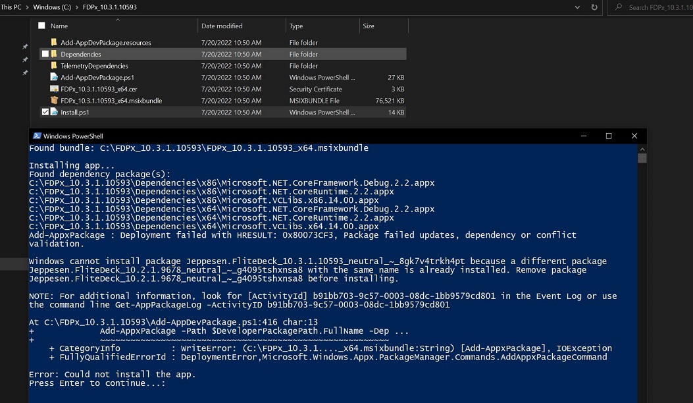
Task: Toggle the select-all checkbox in the Name header
Action: coord(41,25)
